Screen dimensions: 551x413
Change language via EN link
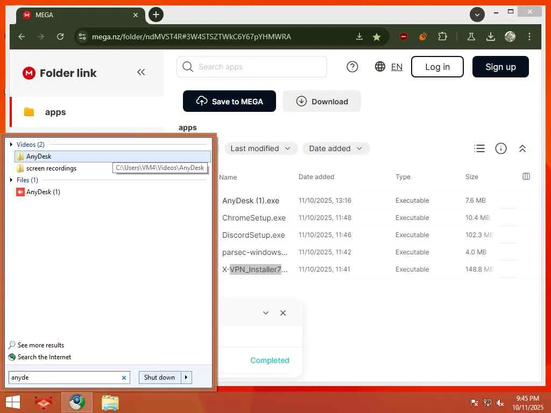coord(397,67)
